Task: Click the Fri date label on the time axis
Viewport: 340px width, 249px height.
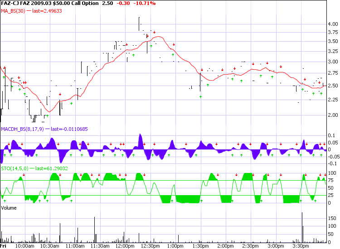Action: point(4,246)
